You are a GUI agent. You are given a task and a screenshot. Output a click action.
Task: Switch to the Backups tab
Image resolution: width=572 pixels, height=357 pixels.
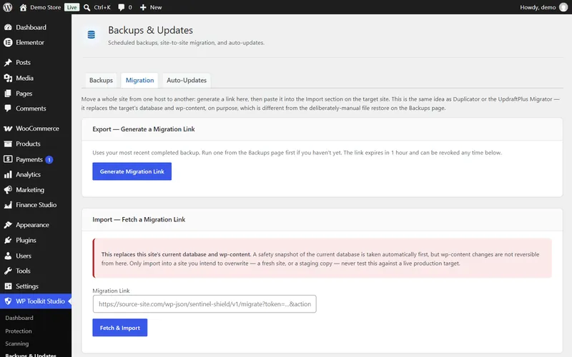[101, 80]
